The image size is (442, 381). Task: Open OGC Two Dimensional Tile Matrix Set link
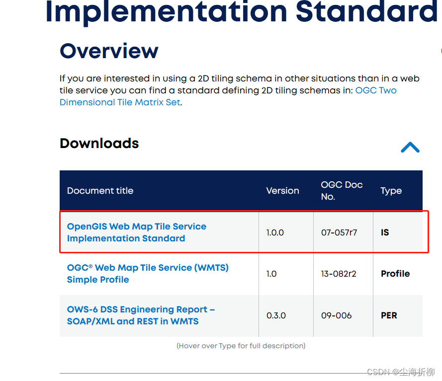coord(228,96)
